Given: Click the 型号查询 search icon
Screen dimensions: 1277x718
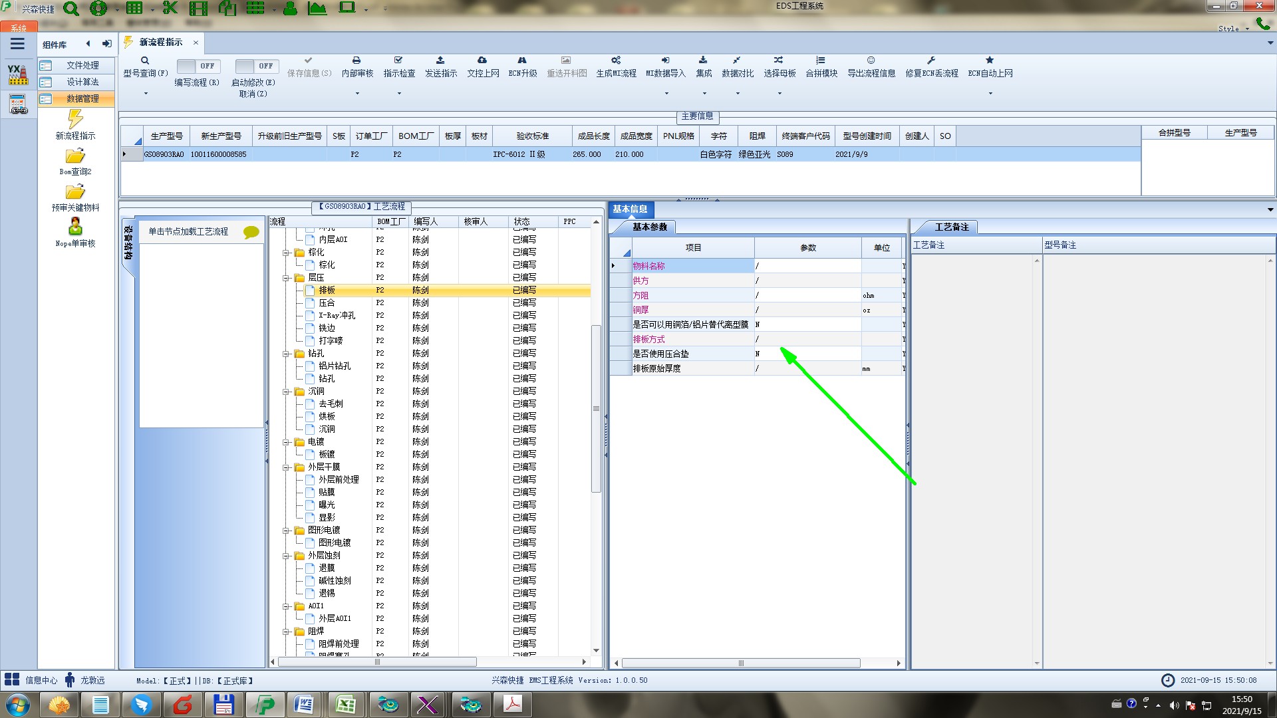Looking at the screenshot, I should tap(145, 60).
